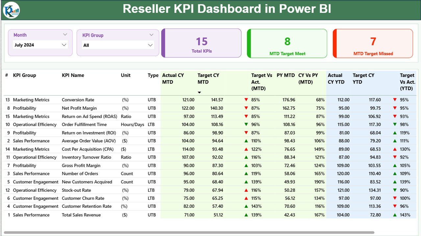Open the Month dropdown showing July 2024
This screenshot has height=236, width=421.
click(x=40, y=45)
